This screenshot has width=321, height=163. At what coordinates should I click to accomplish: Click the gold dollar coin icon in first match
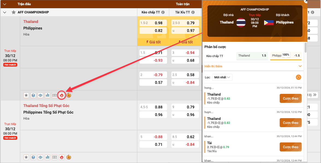[69, 95]
